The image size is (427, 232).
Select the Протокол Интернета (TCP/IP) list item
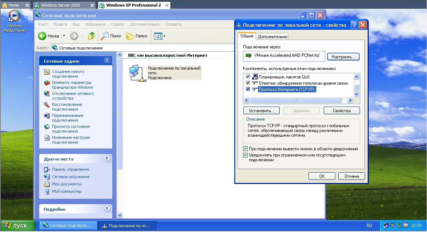[287, 89]
